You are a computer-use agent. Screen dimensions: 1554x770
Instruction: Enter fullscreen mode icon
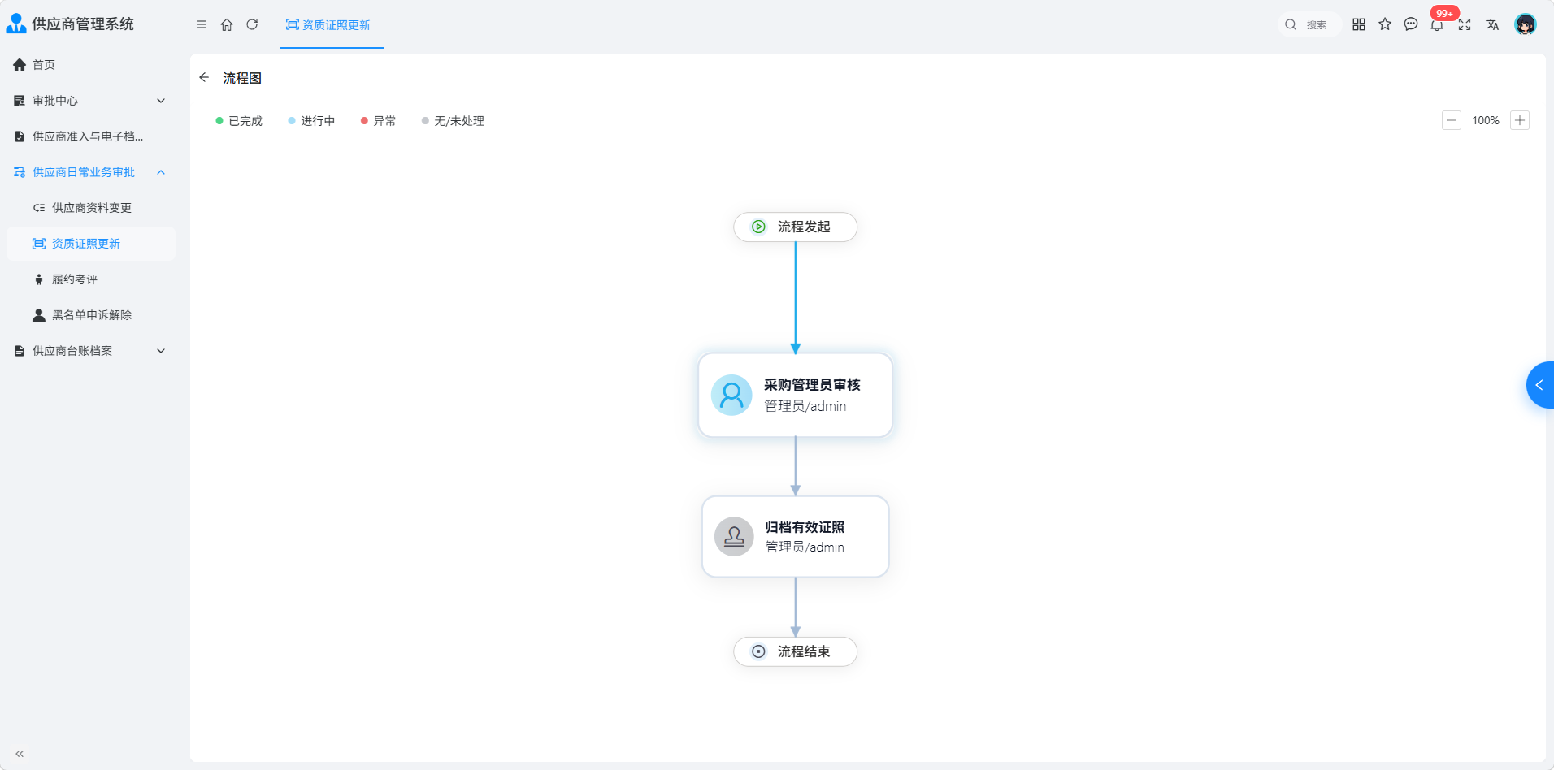1465,24
